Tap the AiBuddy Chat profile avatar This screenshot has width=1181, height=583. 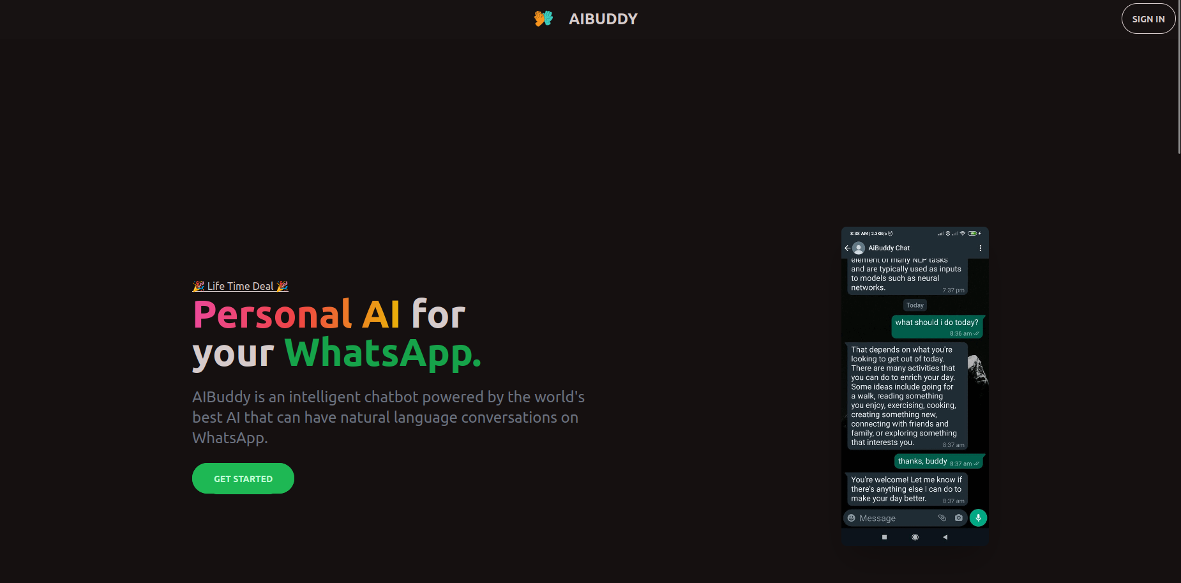point(859,248)
